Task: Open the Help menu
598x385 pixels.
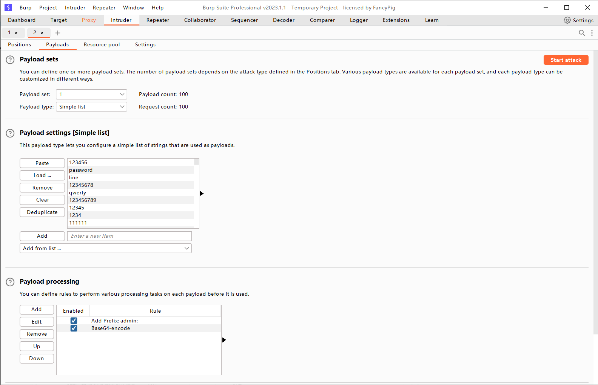Action: click(157, 8)
